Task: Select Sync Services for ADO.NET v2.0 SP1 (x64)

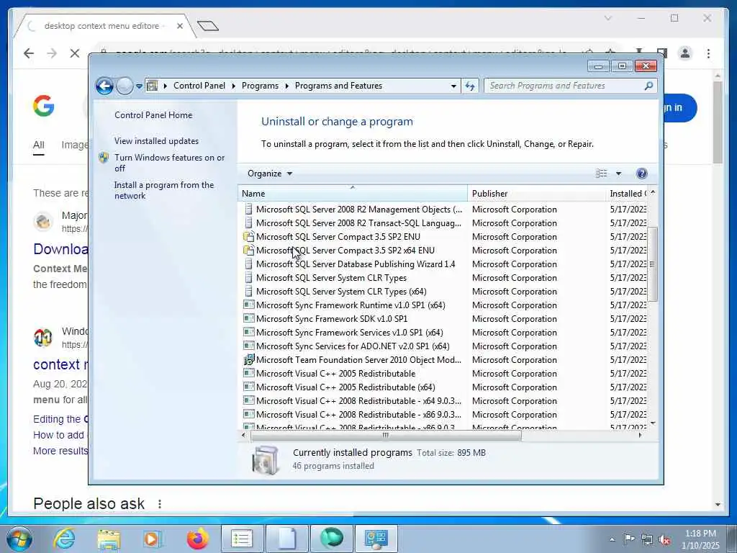Action: (x=353, y=346)
